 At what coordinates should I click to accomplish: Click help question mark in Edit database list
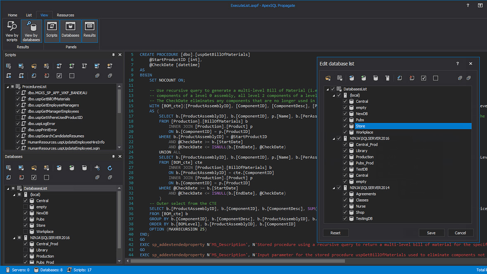[x=457, y=64]
